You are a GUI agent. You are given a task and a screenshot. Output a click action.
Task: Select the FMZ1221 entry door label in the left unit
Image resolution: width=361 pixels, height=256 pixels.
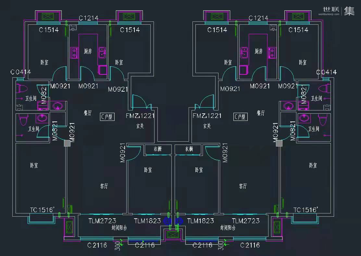tap(140, 116)
